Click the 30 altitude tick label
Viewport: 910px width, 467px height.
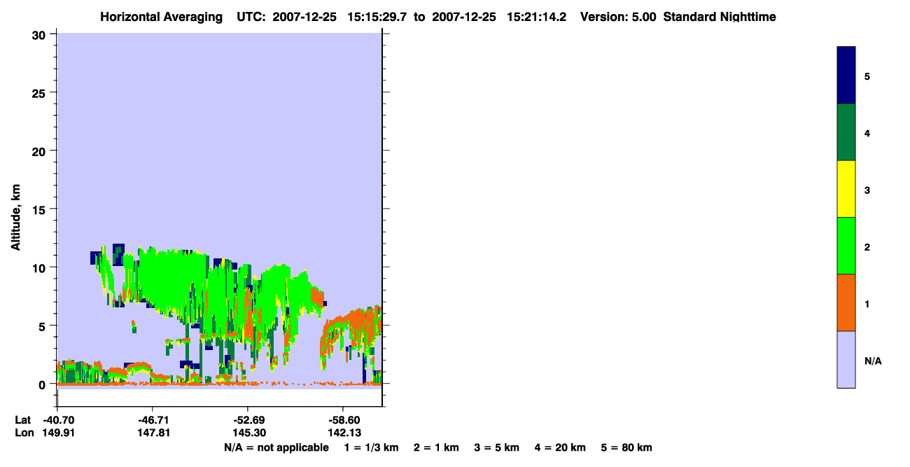tap(41, 34)
